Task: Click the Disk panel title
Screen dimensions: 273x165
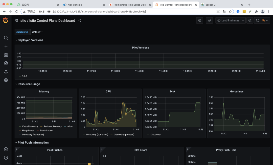Action: pyautogui.click(x=173, y=91)
